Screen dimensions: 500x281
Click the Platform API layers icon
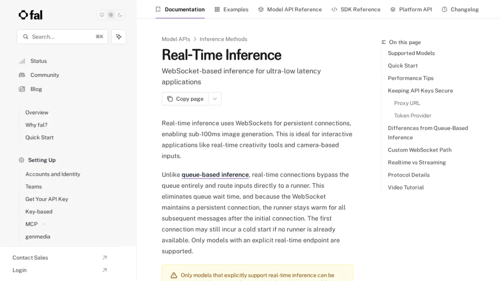click(393, 9)
